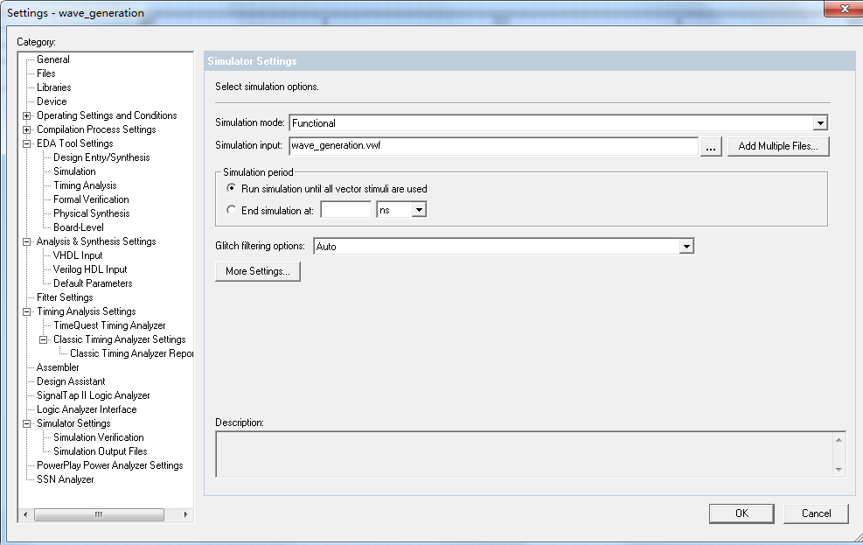The image size is (863, 545).
Task: Close the Settings window
Action: pos(845,9)
